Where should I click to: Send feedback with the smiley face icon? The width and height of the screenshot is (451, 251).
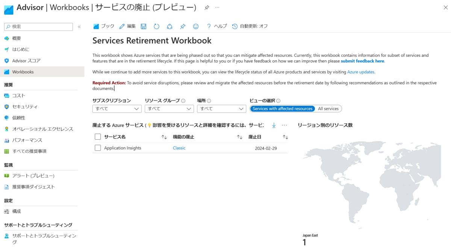(x=196, y=26)
